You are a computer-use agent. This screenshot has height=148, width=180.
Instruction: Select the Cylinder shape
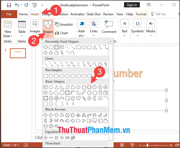(100, 93)
